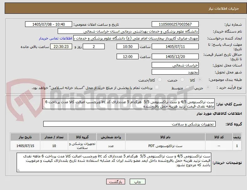Click the remaining days field showing 2
Viewport: 247px width, 190px height.
coord(94,46)
